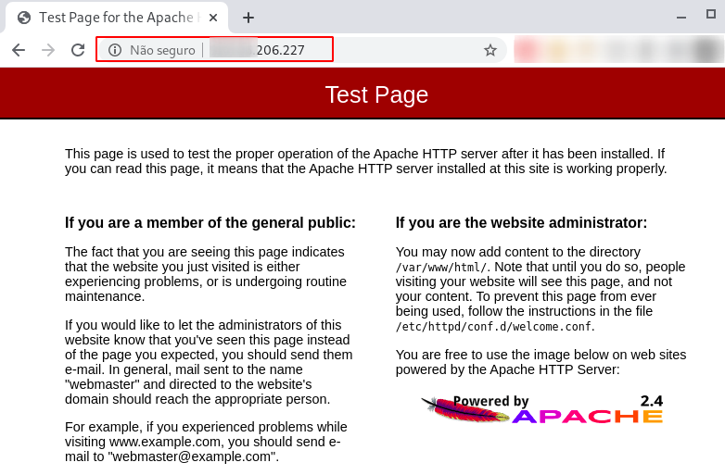
Task: Close the Test Page for the Apache tab
Action: coord(213,18)
